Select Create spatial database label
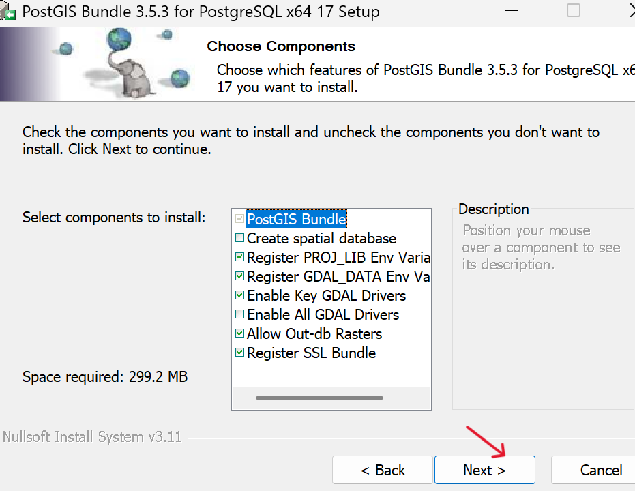 pyautogui.click(x=321, y=239)
